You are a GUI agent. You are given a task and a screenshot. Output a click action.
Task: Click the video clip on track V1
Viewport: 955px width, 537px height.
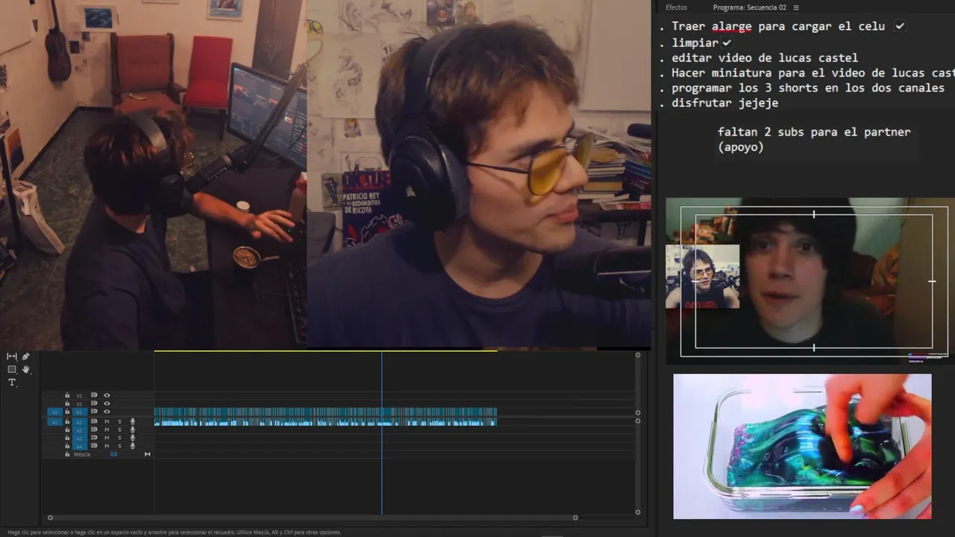point(325,412)
